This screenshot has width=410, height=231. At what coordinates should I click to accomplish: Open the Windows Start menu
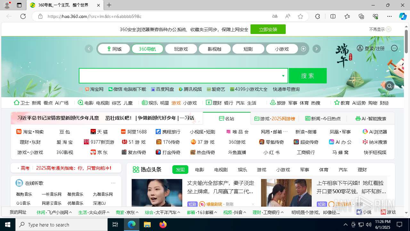(x=8, y=225)
